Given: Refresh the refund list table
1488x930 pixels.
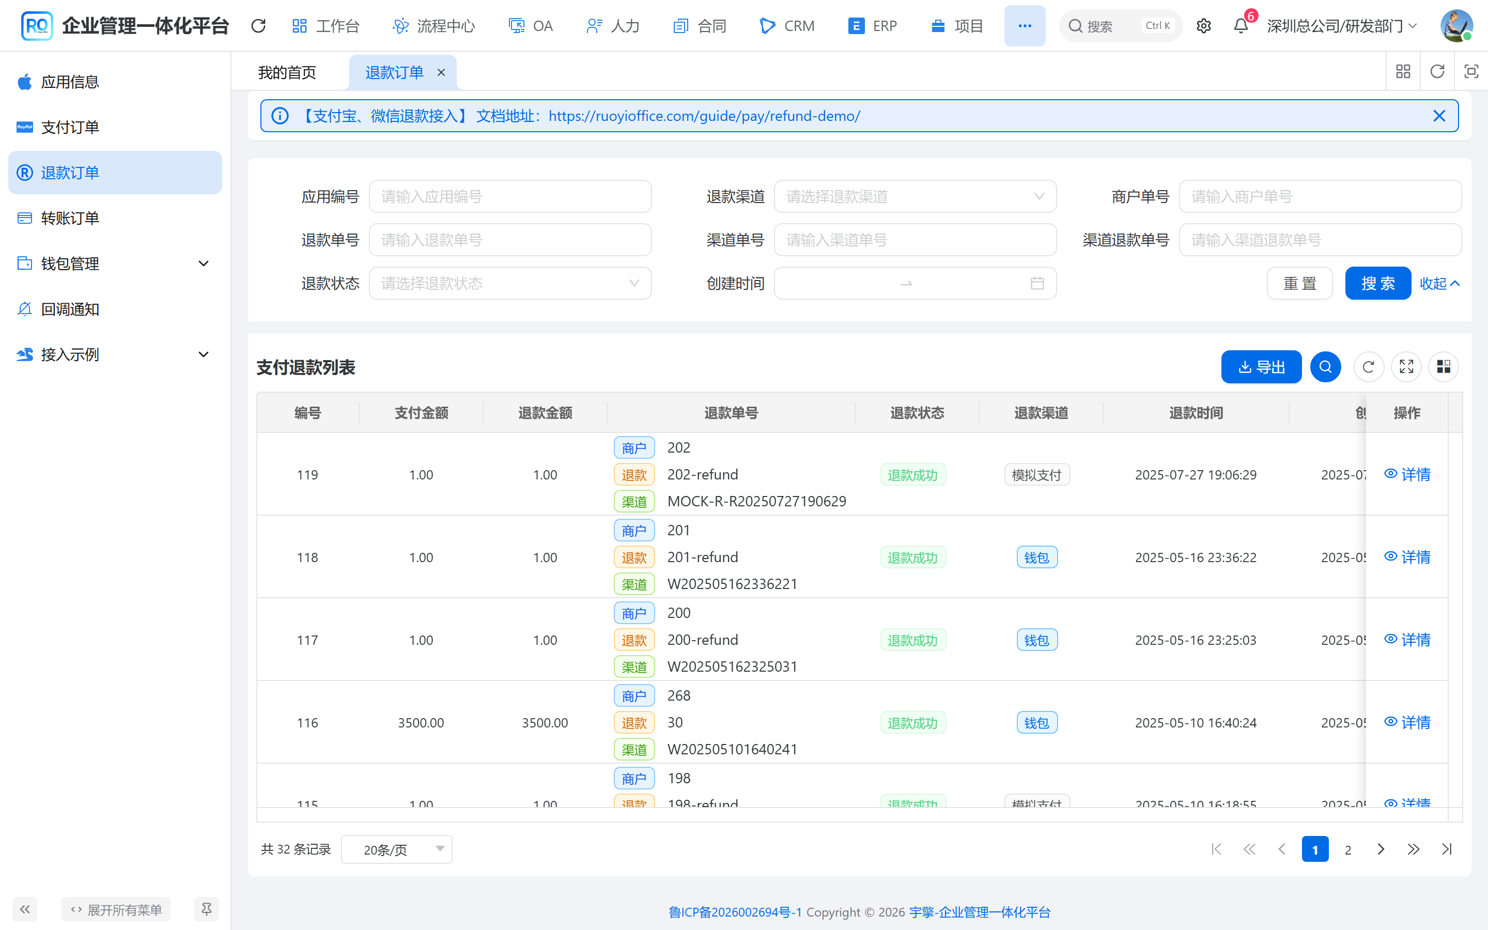Looking at the screenshot, I should [1368, 367].
